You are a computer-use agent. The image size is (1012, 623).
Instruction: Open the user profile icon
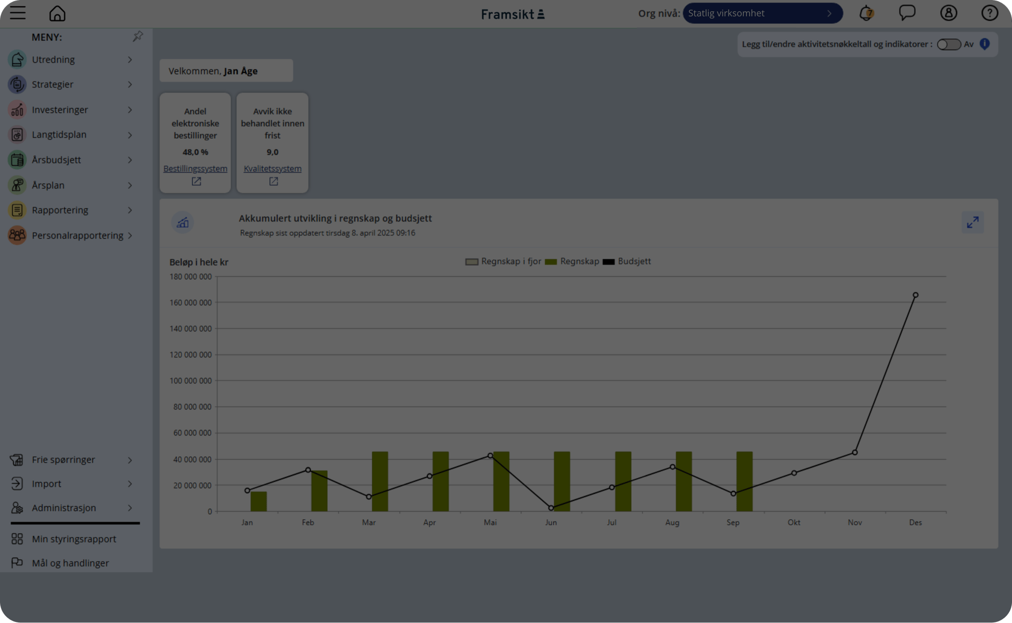pos(948,13)
